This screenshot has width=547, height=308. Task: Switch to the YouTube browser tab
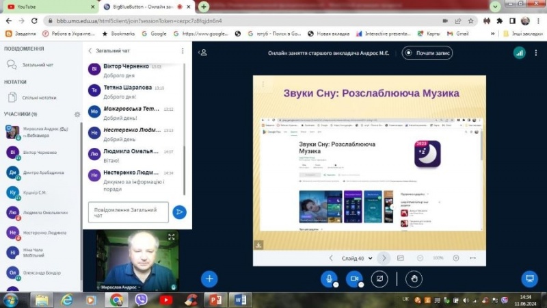tap(49, 7)
